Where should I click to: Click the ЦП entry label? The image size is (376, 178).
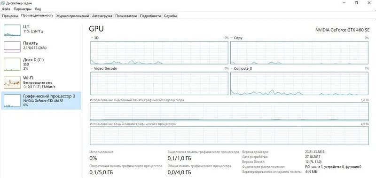point(26,27)
